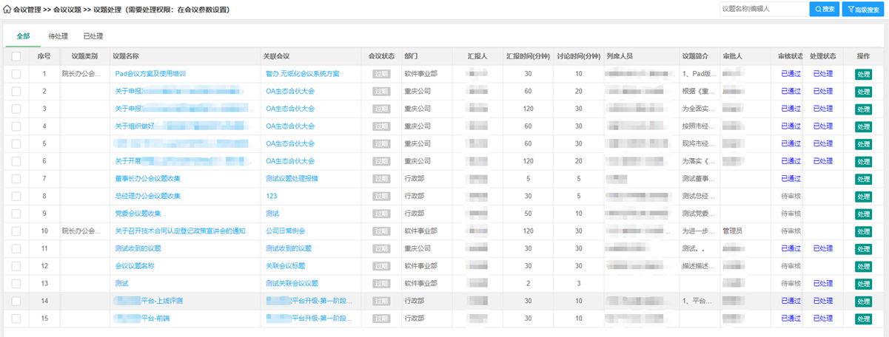Click 已处理 status in row 2
This screenshot has width=889, height=337.
tap(823, 91)
